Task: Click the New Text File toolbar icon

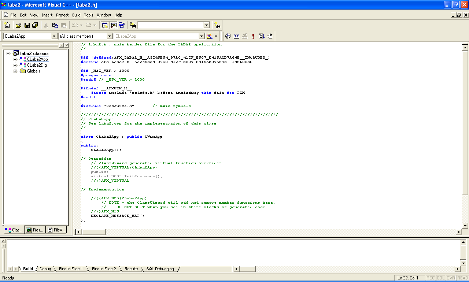Action: tap(7, 25)
